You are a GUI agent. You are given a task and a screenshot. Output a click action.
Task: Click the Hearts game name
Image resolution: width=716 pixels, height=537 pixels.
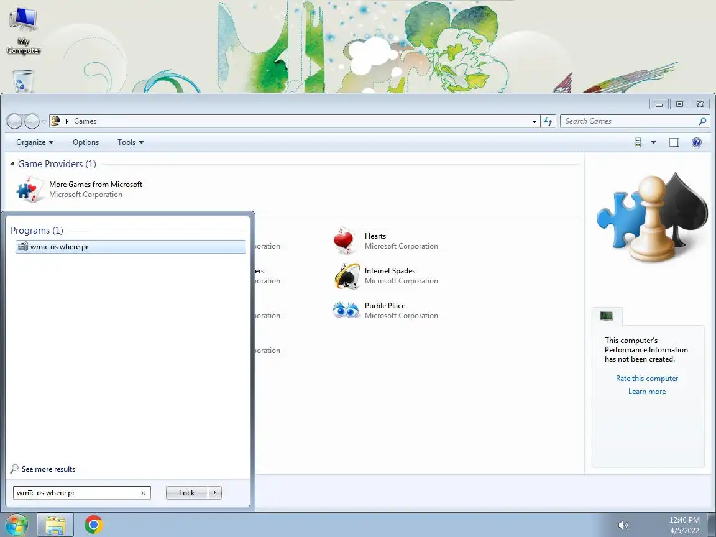click(375, 236)
